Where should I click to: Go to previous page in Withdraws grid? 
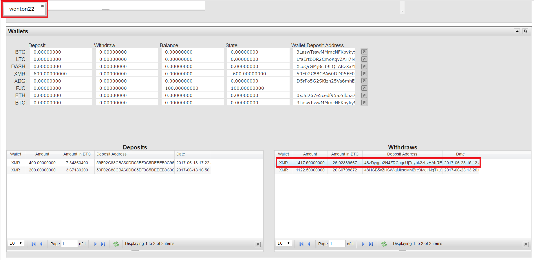[x=309, y=244]
